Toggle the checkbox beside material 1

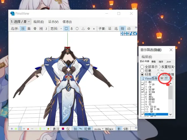[x=143, y=84]
